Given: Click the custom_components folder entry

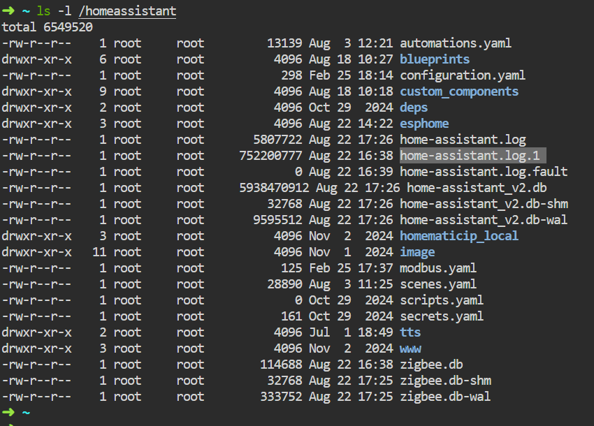Looking at the screenshot, I should click(459, 91).
